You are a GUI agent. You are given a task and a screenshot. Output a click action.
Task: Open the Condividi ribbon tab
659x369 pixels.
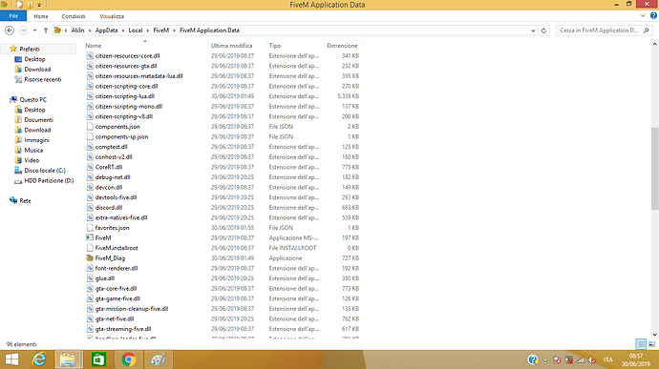74,16
